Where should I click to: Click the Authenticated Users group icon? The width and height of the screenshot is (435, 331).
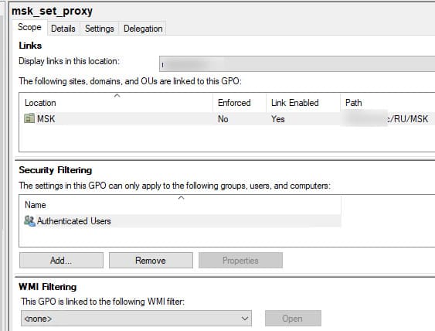click(x=29, y=221)
